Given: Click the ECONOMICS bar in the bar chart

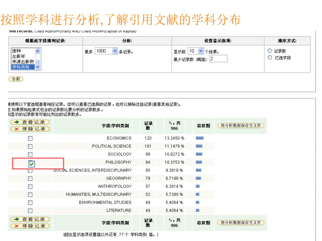Looking at the screenshot, I should click(x=199, y=138).
